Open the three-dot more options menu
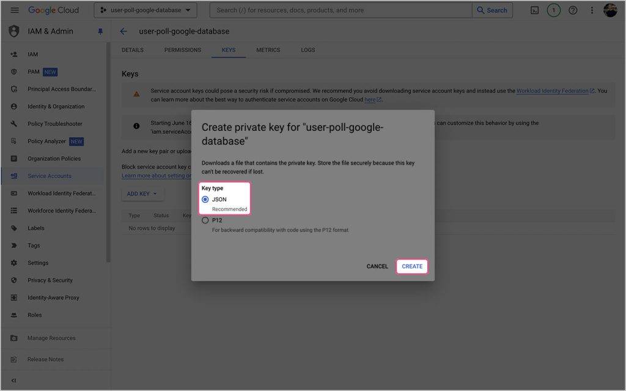626x391 pixels. (592, 10)
